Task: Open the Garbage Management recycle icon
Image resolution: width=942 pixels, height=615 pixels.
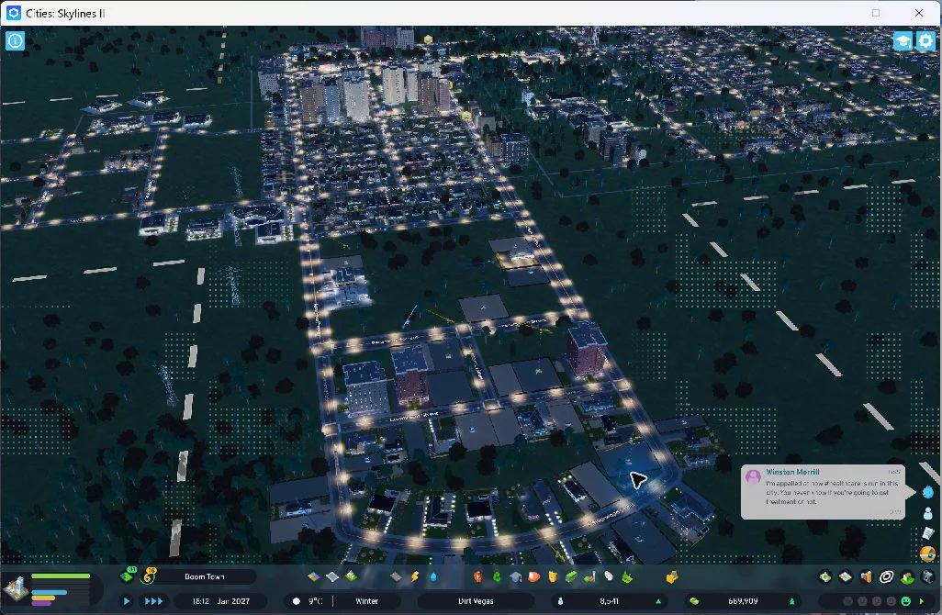Action: click(497, 577)
